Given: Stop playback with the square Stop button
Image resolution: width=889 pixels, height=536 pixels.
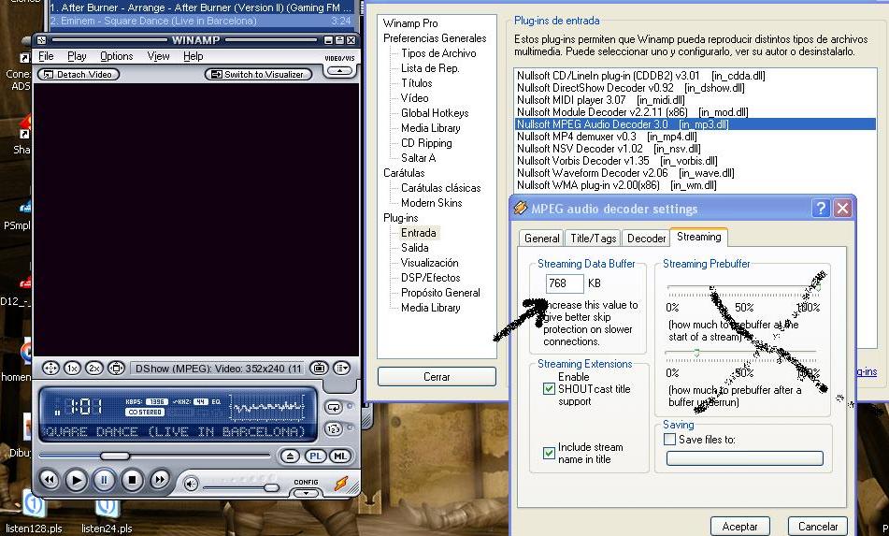Looking at the screenshot, I should tap(132, 481).
